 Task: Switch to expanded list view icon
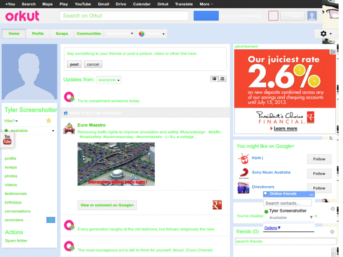pyautogui.click(x=222, y=79)
